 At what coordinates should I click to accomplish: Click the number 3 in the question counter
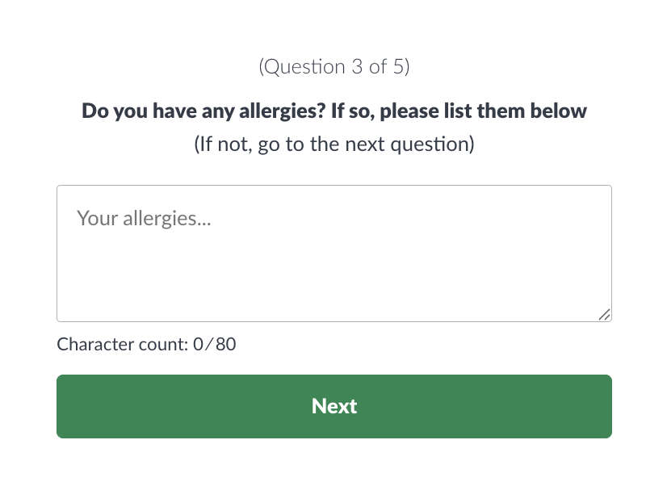(357, 67)
